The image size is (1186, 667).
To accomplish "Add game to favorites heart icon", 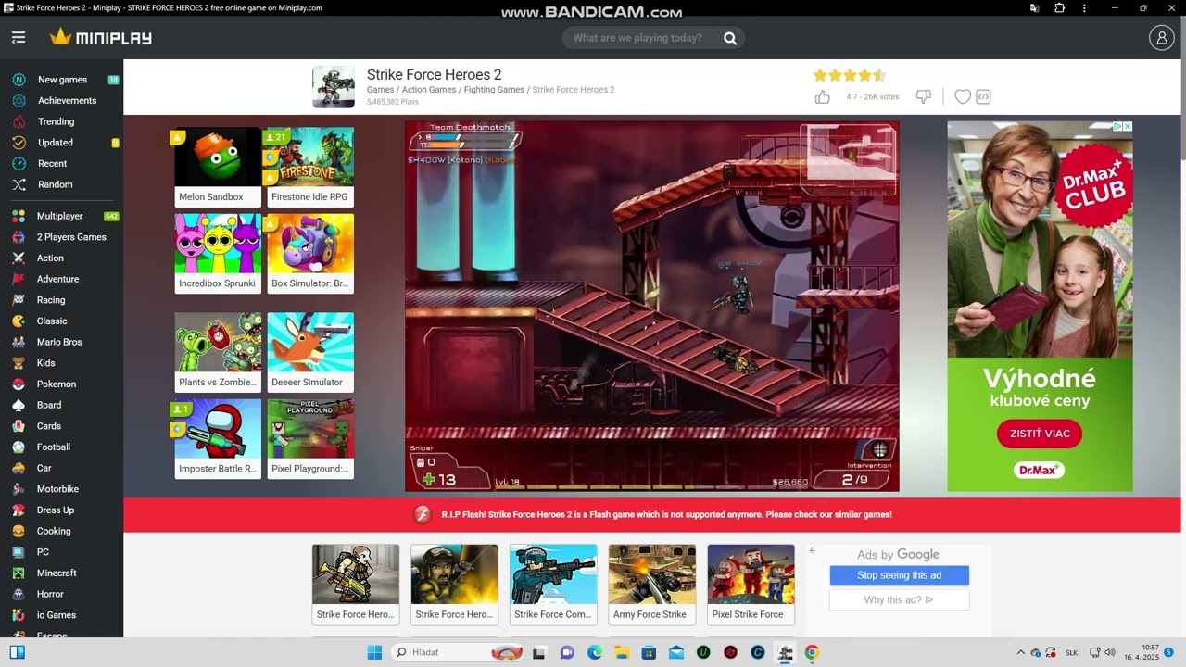I will click(963, 96).
